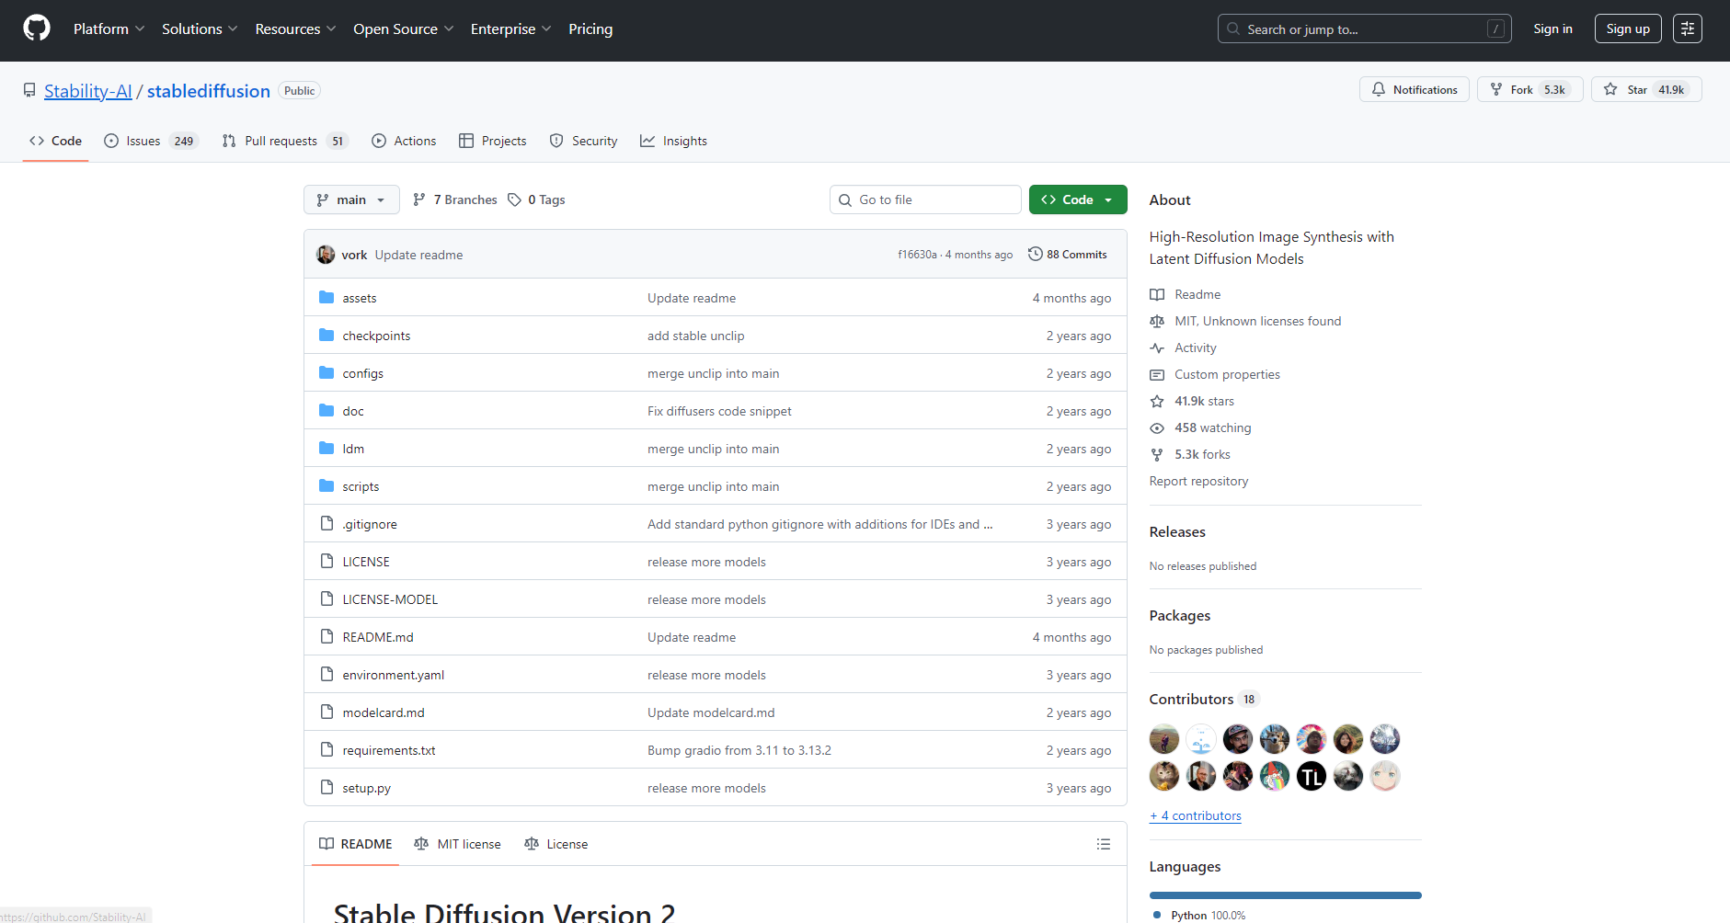The height and width of the screenshot is (923, 1730).
Task: Click the appearance settings icon near Sign up
Action: [1687, 28]
